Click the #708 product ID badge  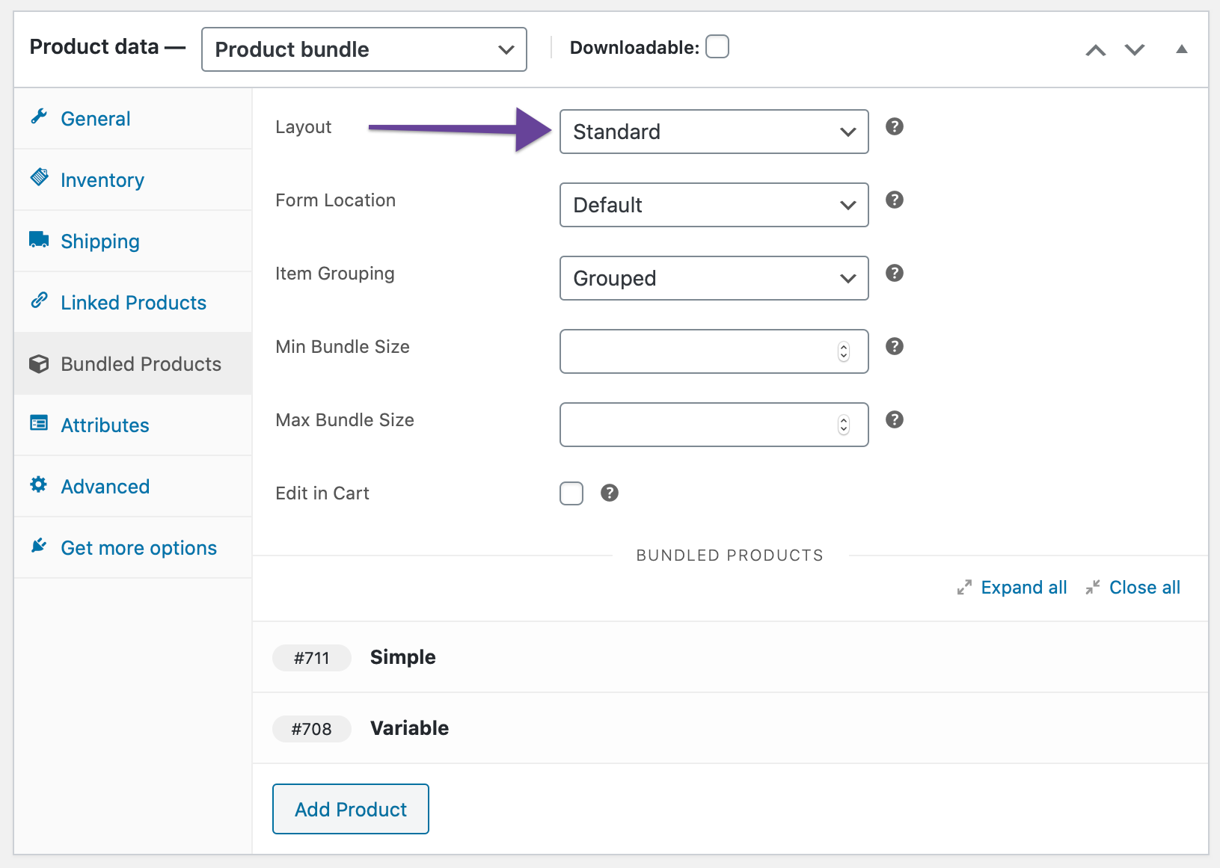click(x=312, y=729)
